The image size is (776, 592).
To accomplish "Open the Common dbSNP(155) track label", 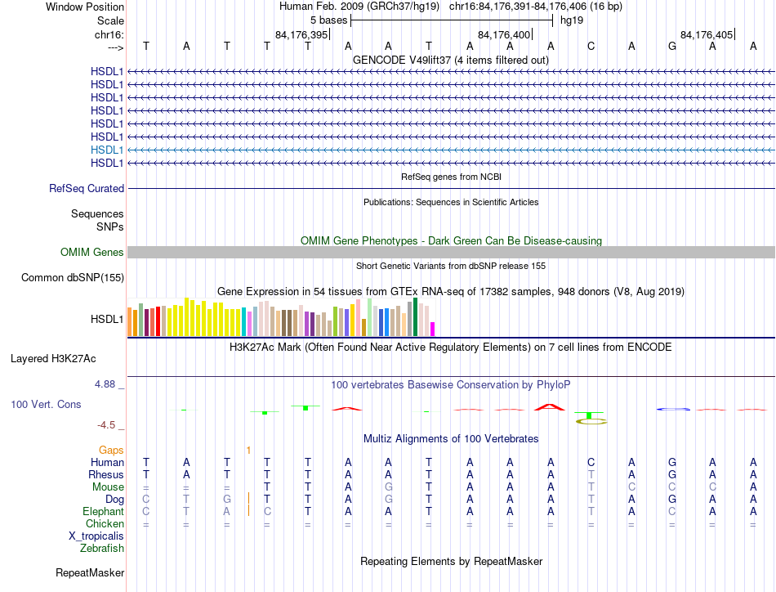I will (x=72, y=277).
